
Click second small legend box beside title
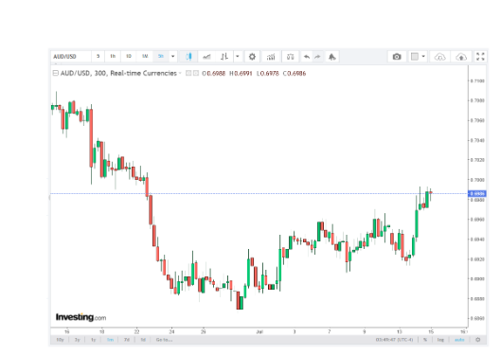[x=196, y=73]
